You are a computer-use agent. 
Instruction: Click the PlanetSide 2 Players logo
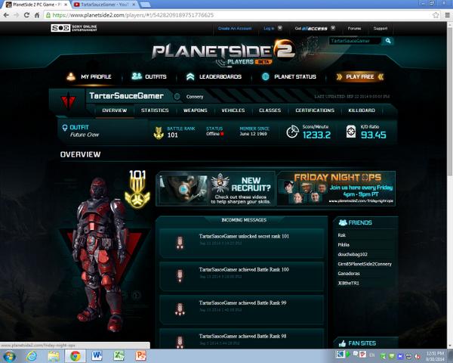tap(224, 52)
